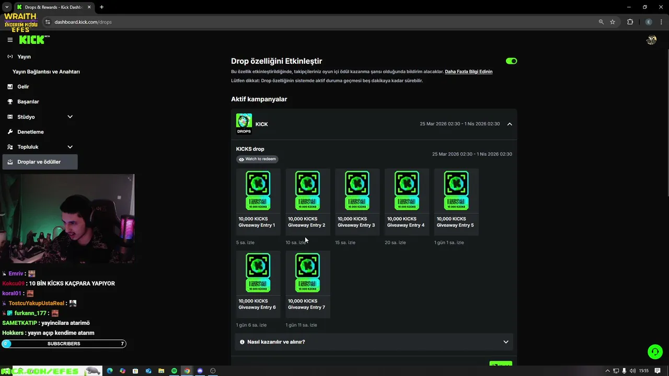Viewport: 669px width, 376px height.
Task: Click Spotify in the taskbar
Action: [174, 371]
